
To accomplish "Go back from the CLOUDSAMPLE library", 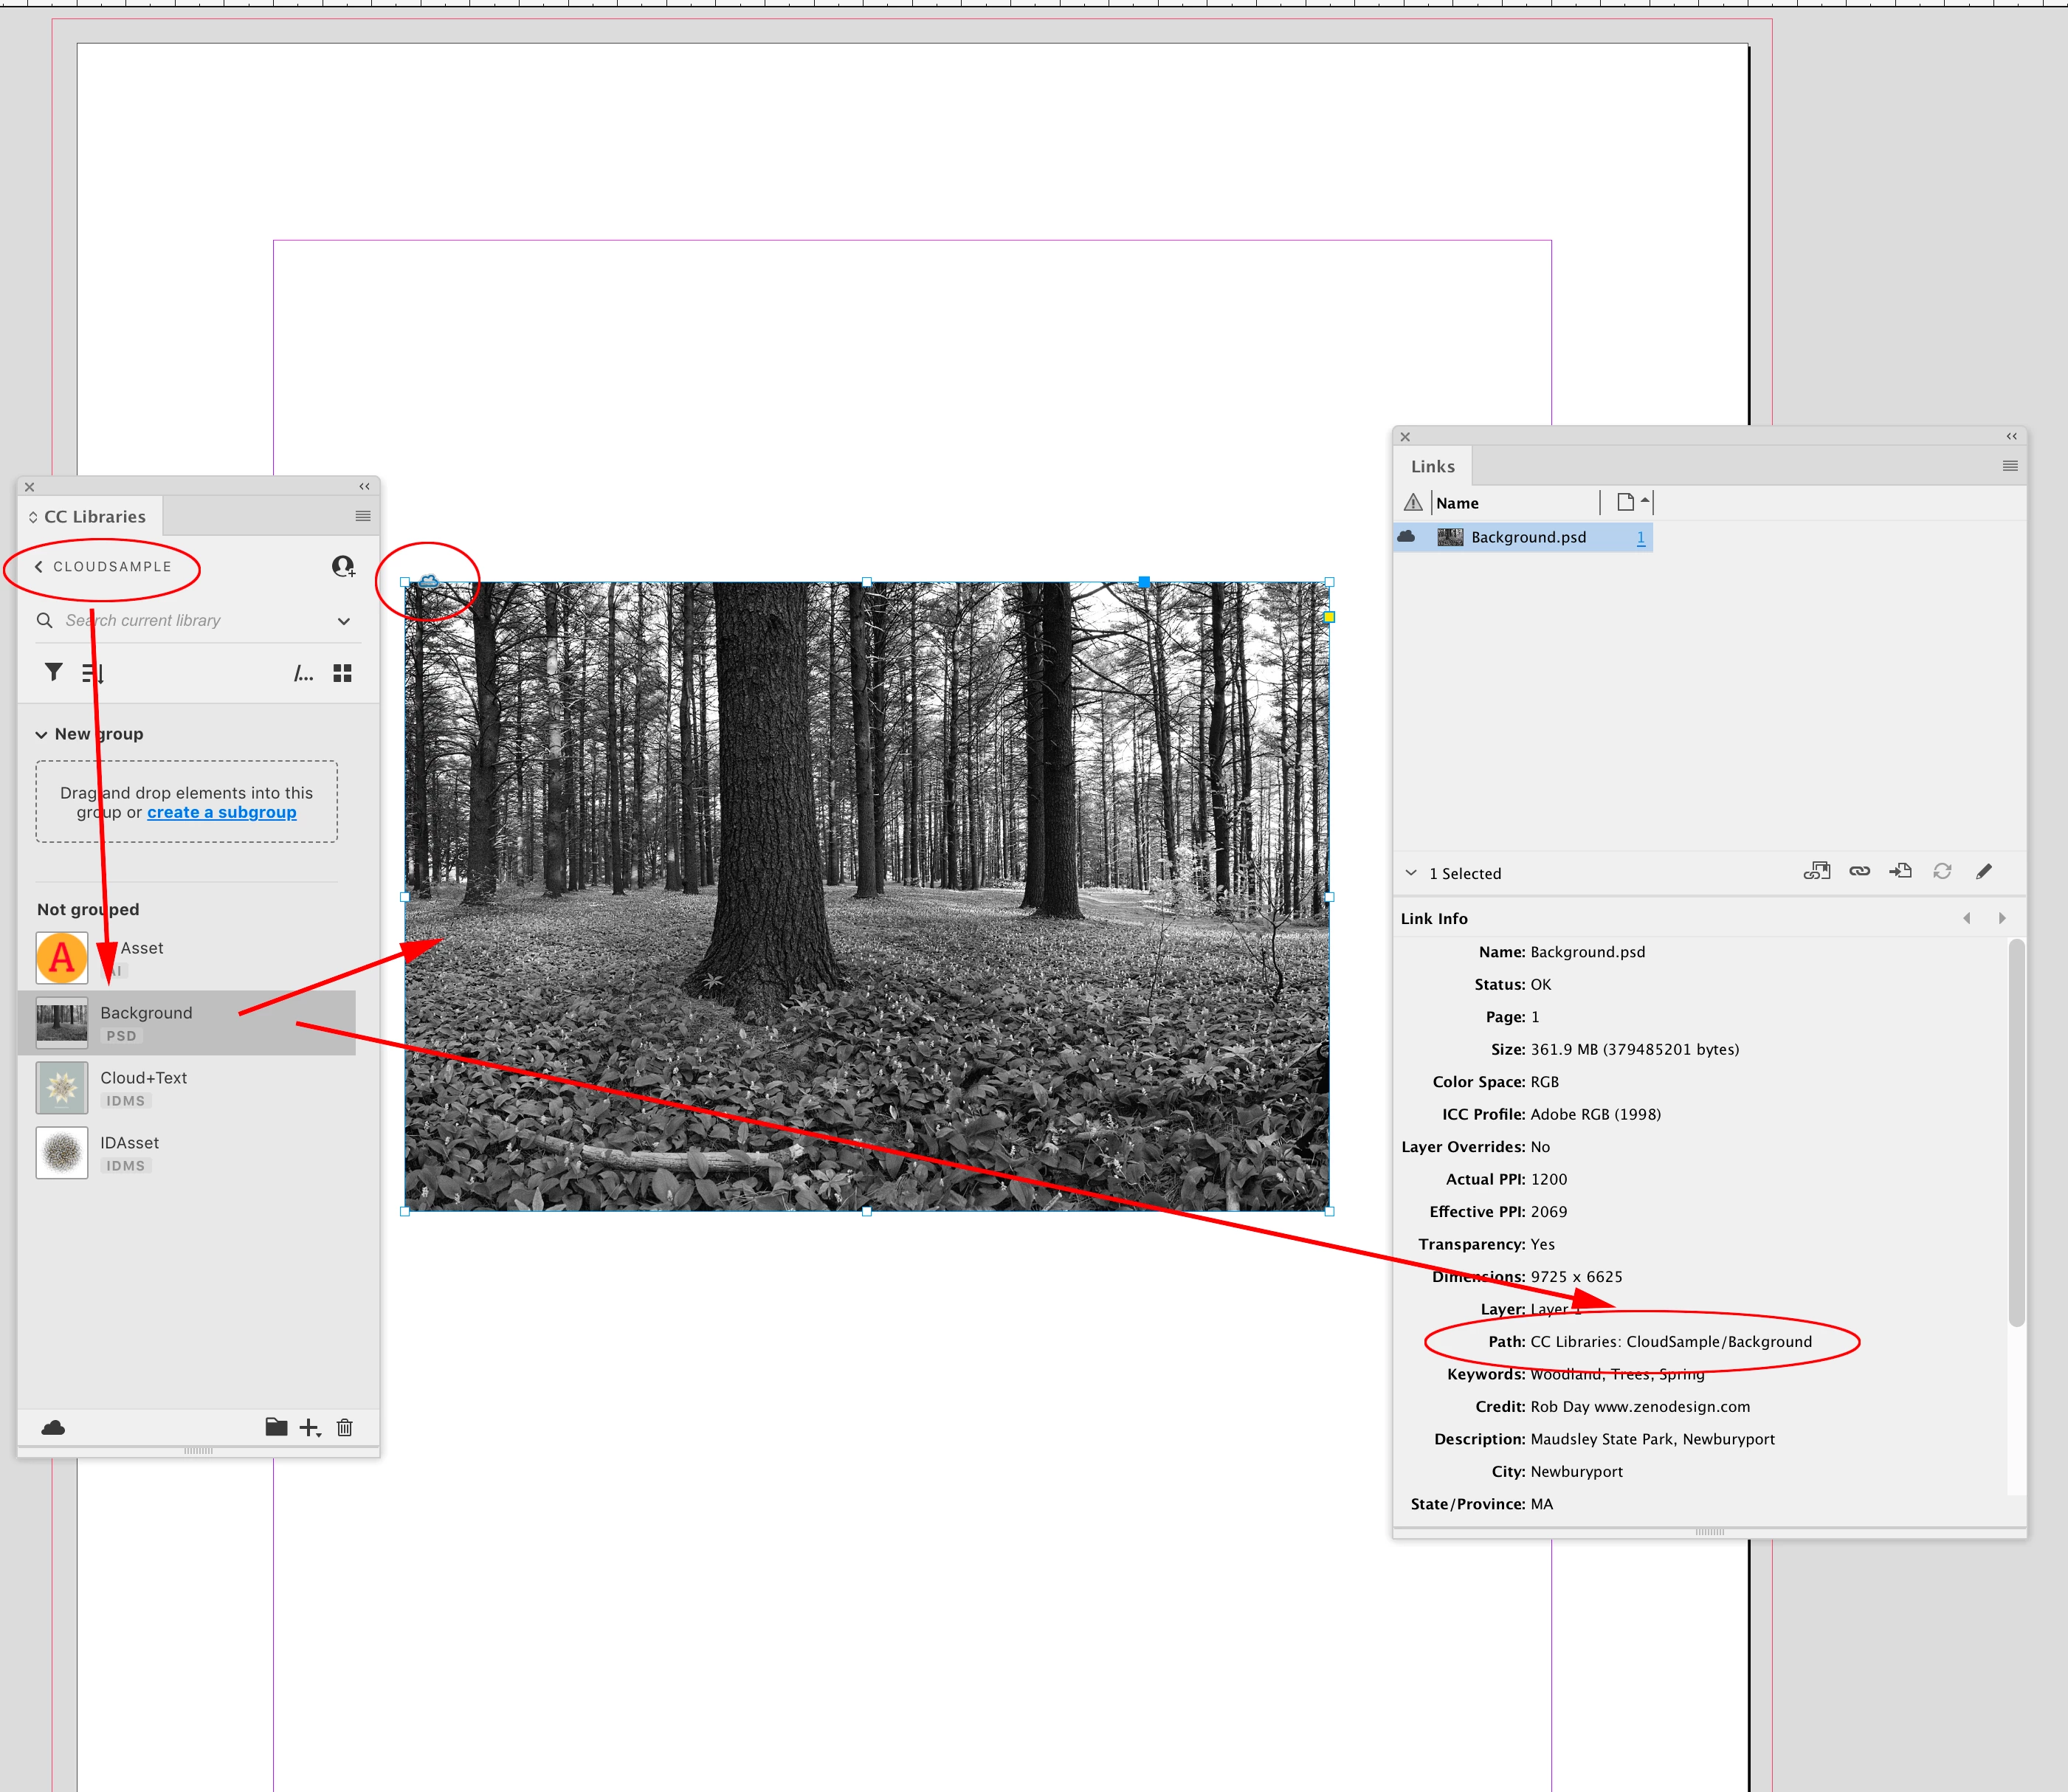I will [39, 566].
